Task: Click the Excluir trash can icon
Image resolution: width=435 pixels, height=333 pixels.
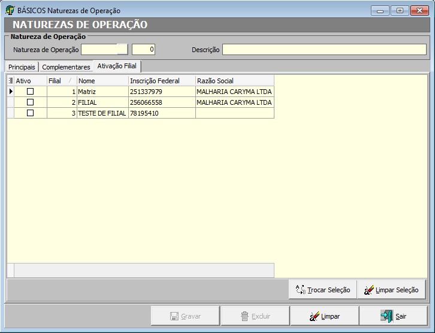Action: 244,316
